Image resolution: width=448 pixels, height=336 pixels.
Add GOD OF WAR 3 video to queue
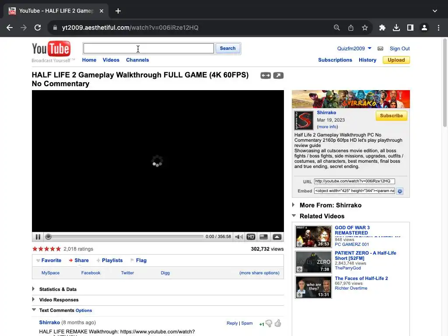tap(299, 244)
